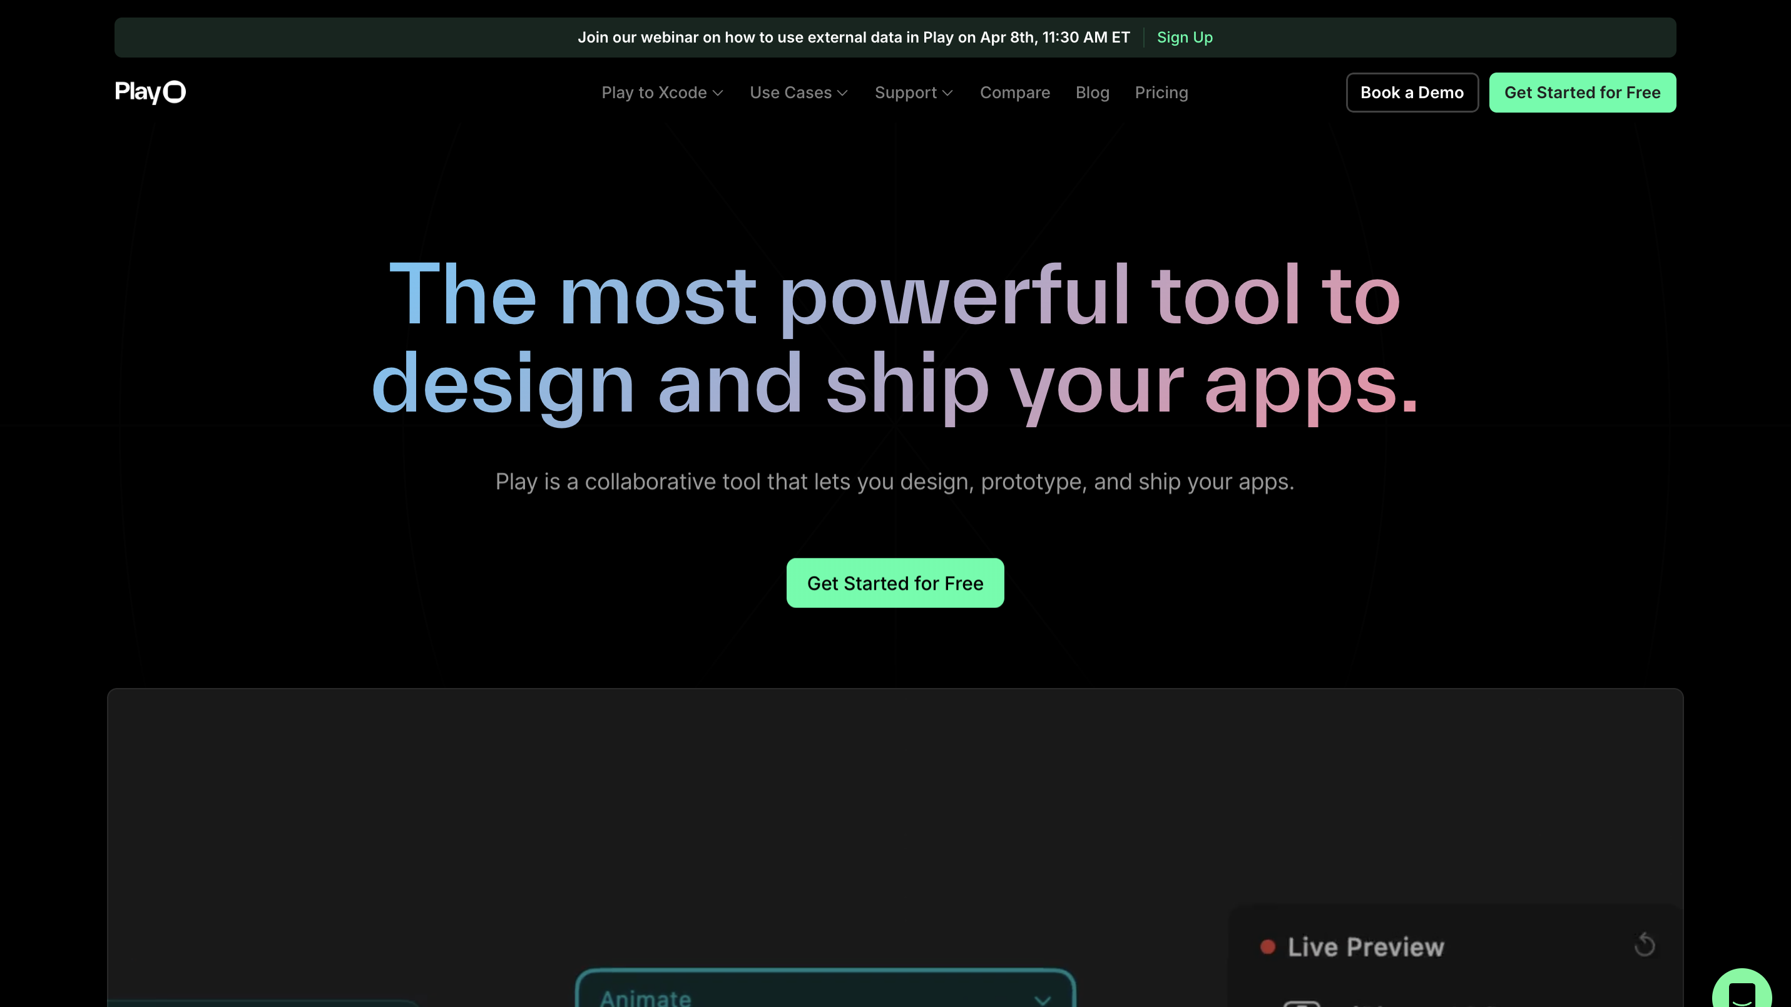Click the Live Preview label

pyautogui.click(x=1365, y=946)
